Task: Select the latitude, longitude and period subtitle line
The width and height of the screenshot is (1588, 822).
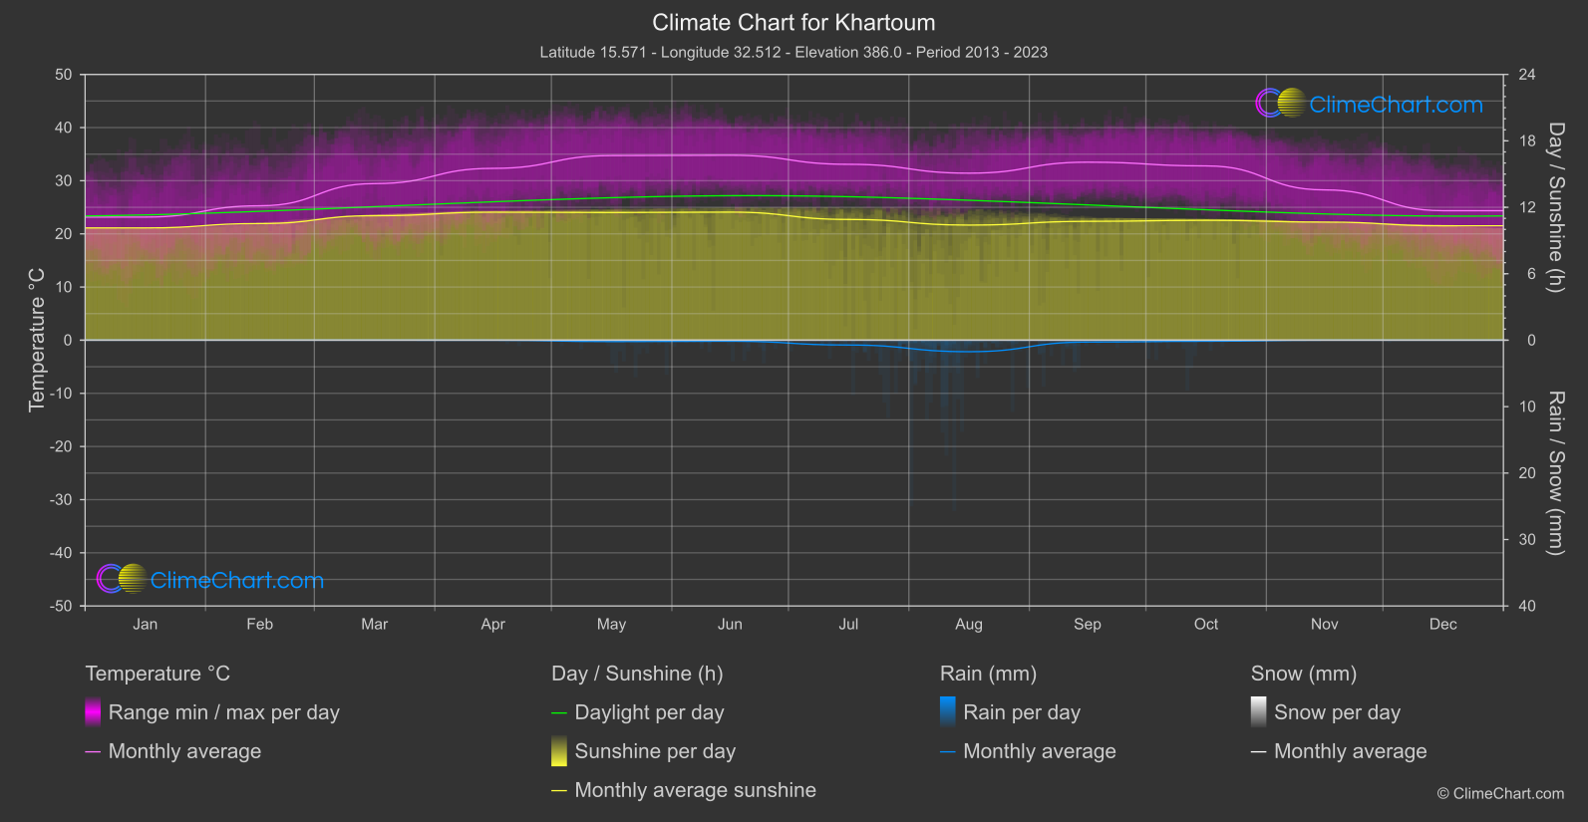Action: (794, 52)
